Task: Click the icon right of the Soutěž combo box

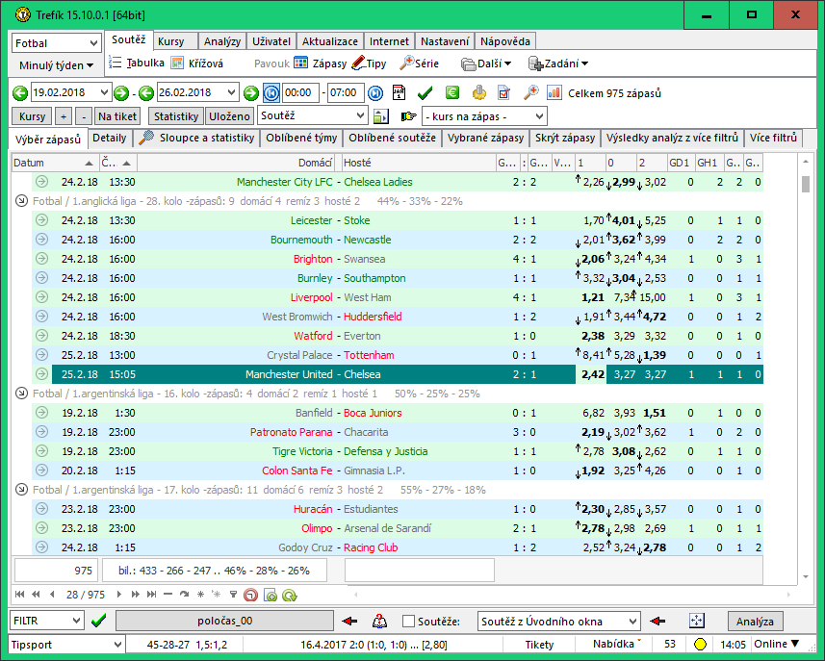Action: (x=380, y=116)
